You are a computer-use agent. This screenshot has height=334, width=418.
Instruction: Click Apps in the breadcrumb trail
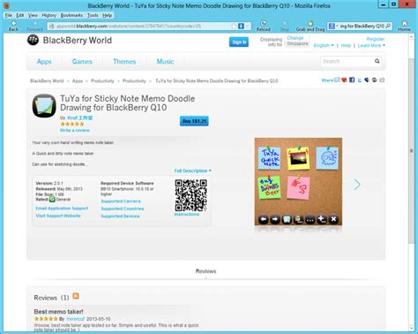tap(78, 80)
